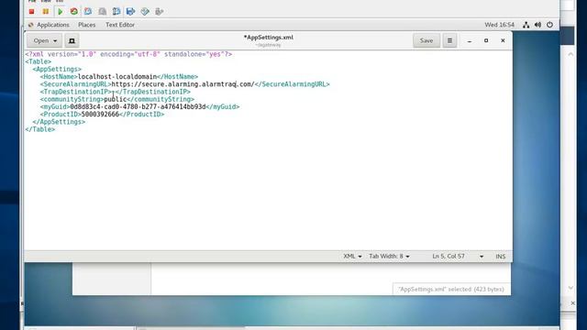The image size is (587, 330).
Task: Click the 'public' community string value
Action: click(116, 99)
